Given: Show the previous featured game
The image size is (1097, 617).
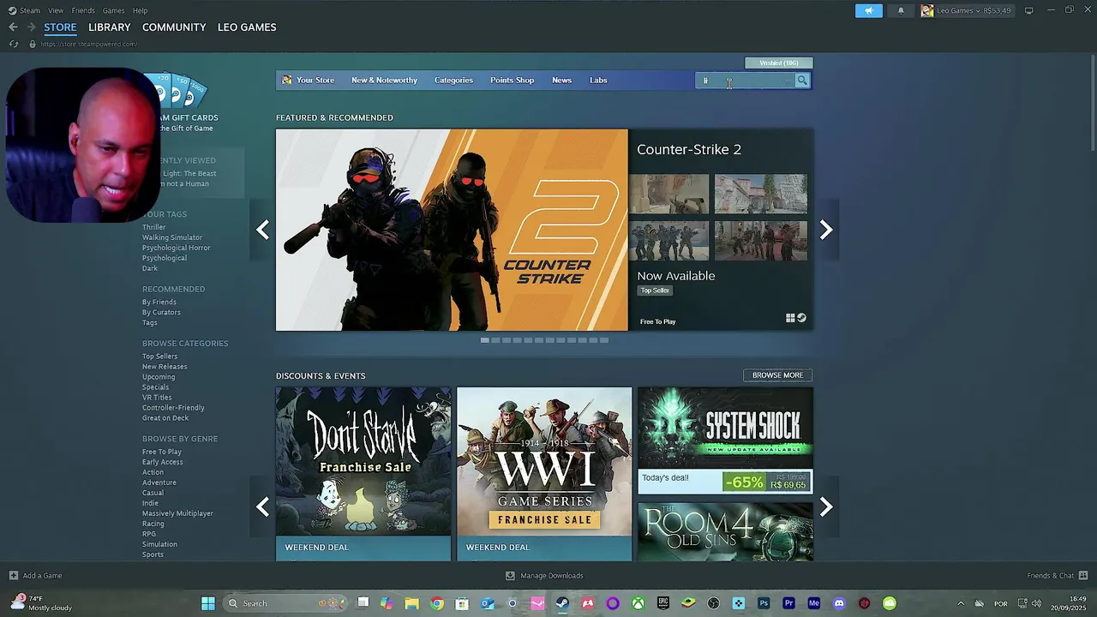Looking at the screenshot, I should tap(262, 230).
